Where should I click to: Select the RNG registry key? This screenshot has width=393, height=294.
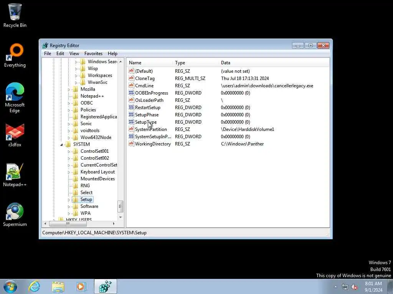point(85,186)
